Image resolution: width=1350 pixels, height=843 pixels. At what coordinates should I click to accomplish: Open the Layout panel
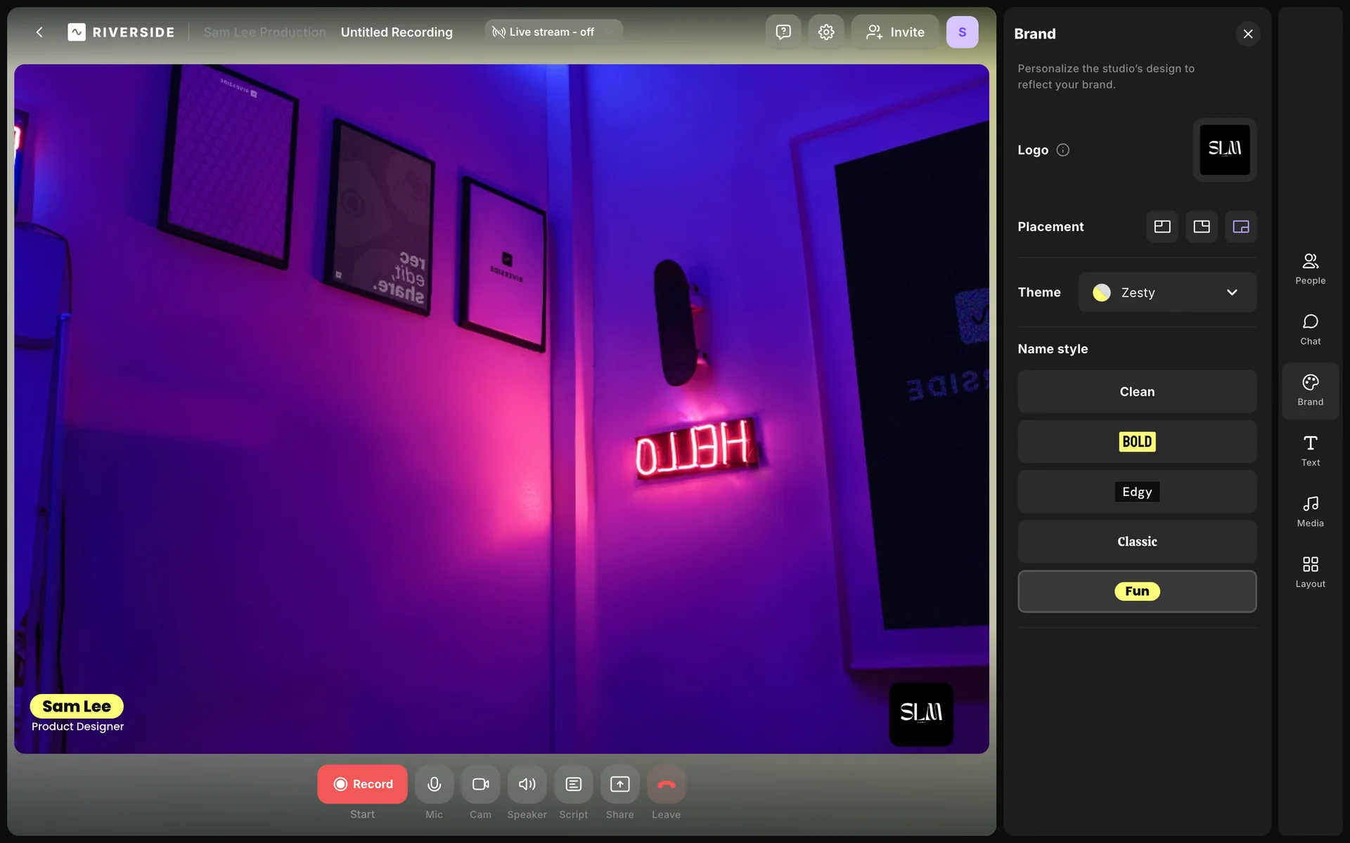pyautogui.click(x=1310, y=572)
